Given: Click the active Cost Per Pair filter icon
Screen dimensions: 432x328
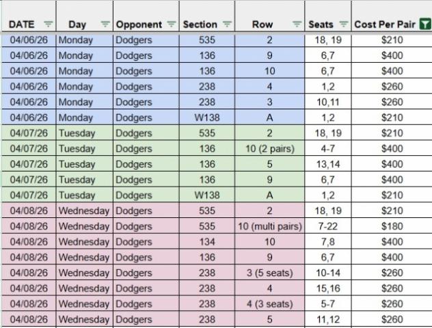Looking at the screenshot, I should (424, 25).
